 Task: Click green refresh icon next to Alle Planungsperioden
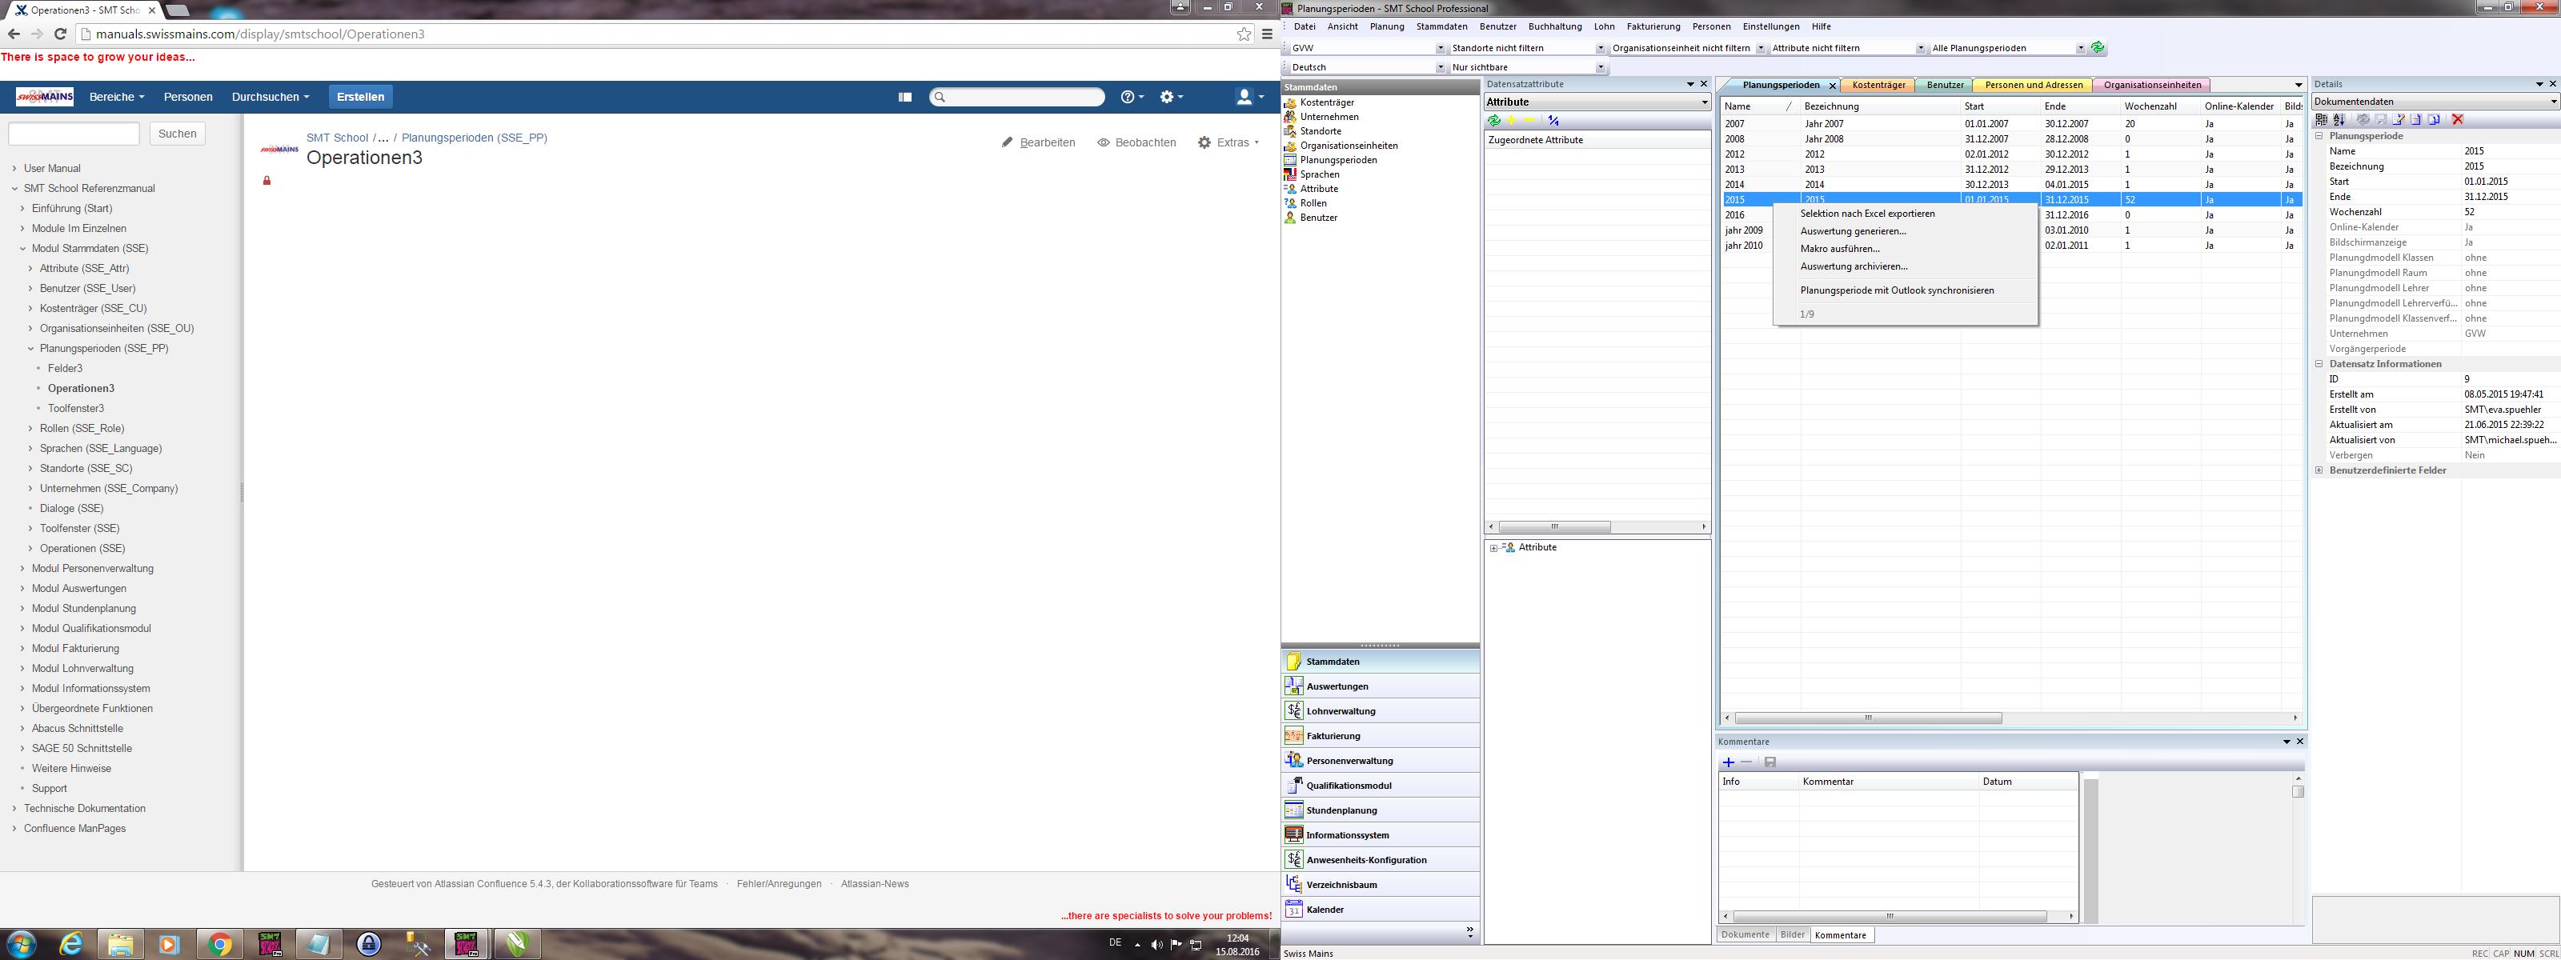[2098, 48]
